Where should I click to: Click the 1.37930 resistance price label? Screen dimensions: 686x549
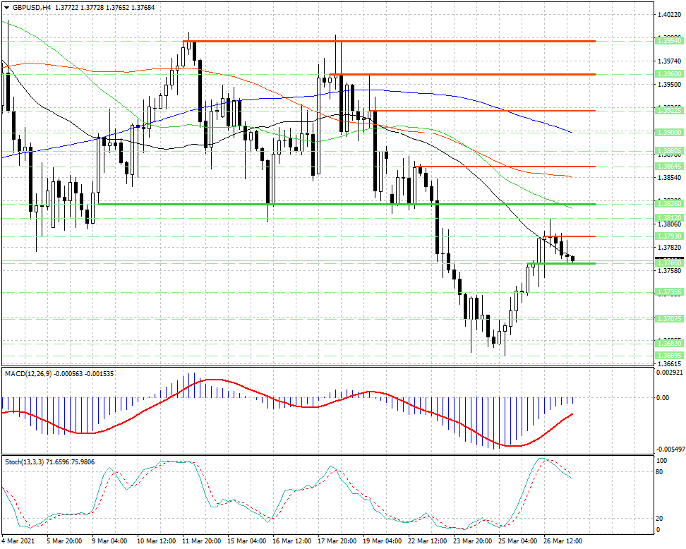pyautogui.click(x=669, y=236)
